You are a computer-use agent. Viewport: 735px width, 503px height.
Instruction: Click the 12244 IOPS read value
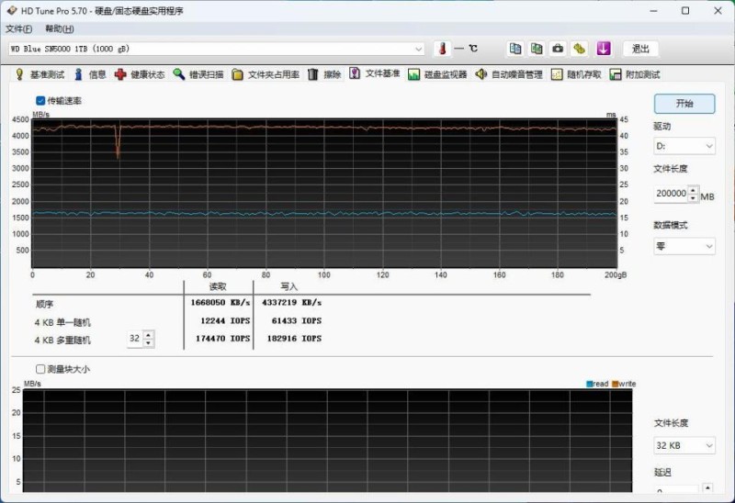[225, 321]
